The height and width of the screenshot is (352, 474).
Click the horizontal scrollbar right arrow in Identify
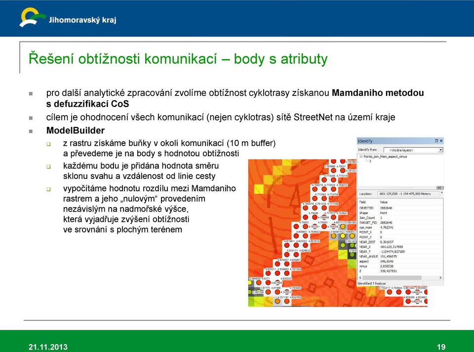click(440, 277)
